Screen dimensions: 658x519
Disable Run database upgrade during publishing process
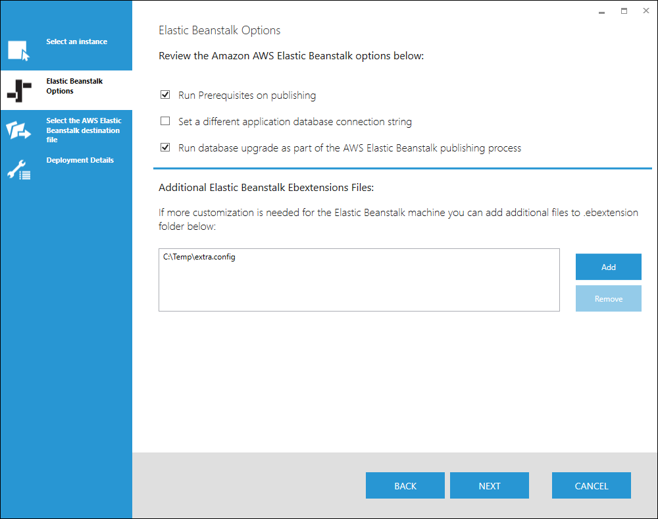(x=165, y=147)
